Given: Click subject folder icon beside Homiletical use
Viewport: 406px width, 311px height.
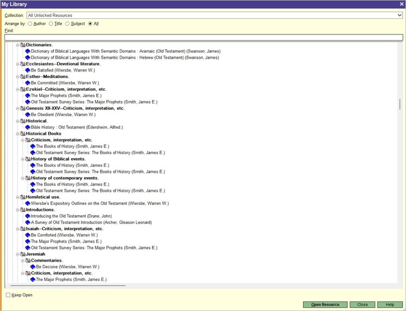Looking at the screenshot, I should pyautogui.click(x=23, y=197).
